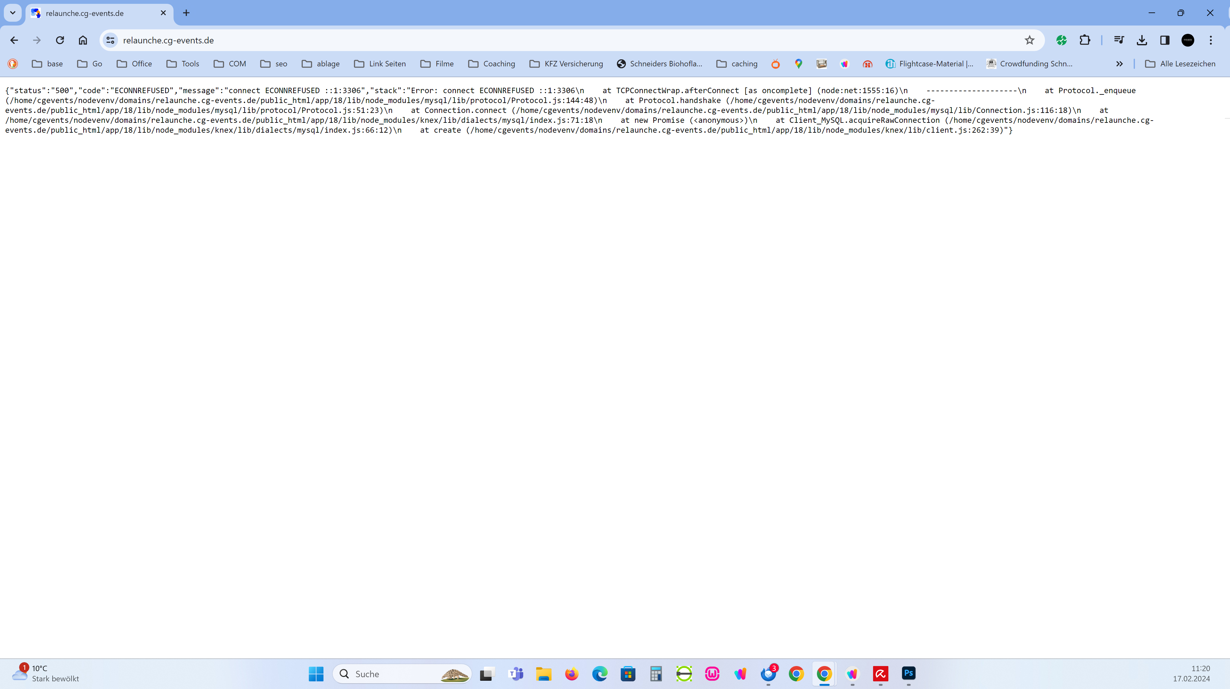1230x689 pixels.
Task: Click the home button
Action: click(83, 40)
